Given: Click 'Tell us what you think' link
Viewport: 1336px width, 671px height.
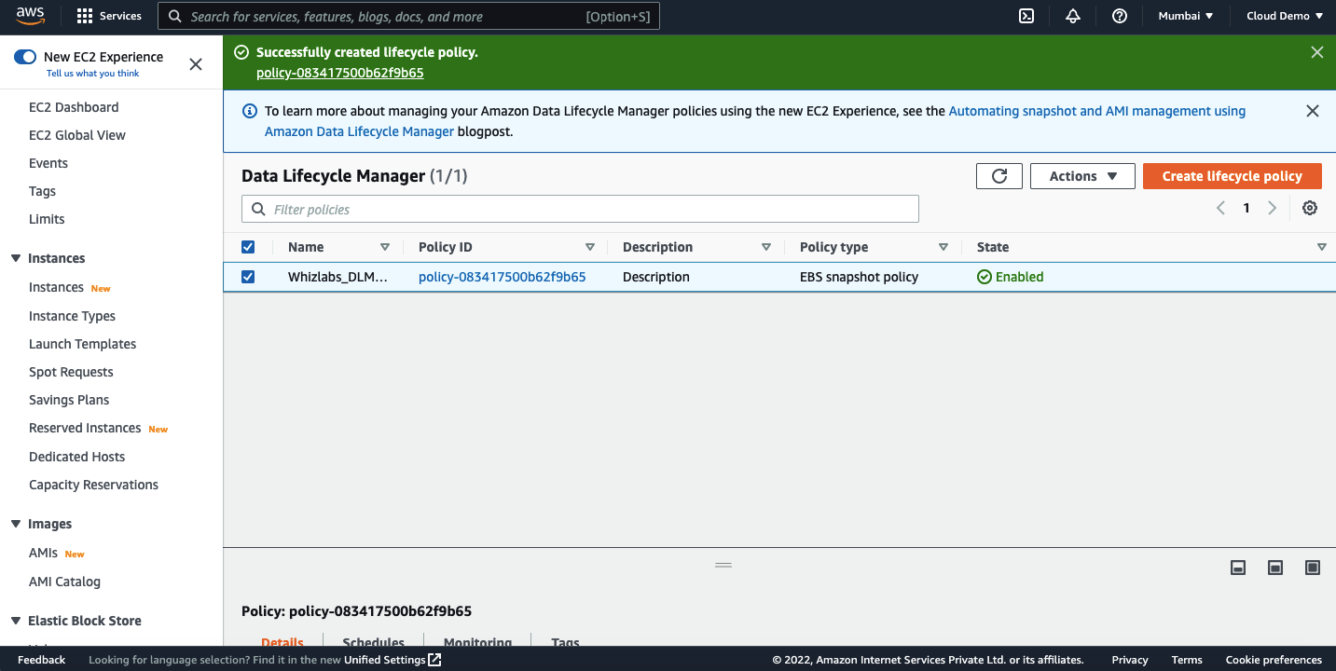Looking at the screenshot, I should coord(93,74).
